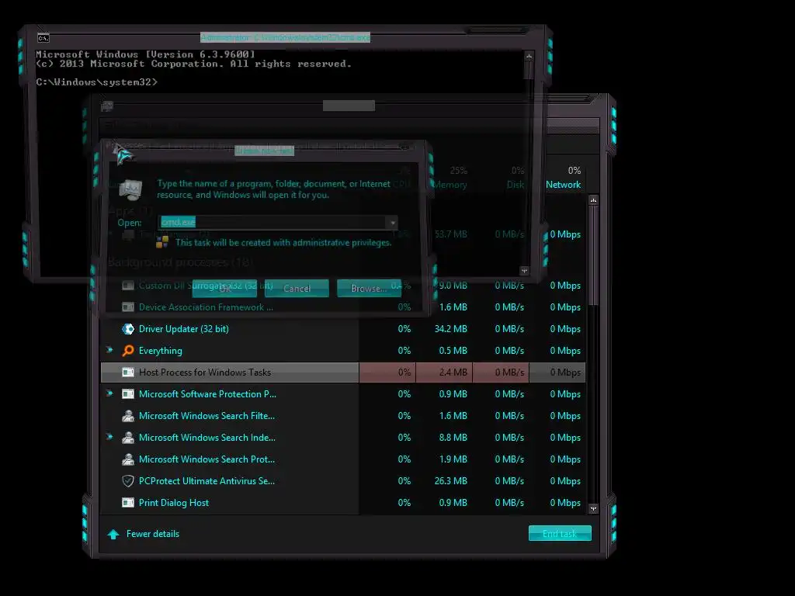The image size is (795, 596).
Task: Click the Windows Search Indexer icon
Action: [128, 438]
